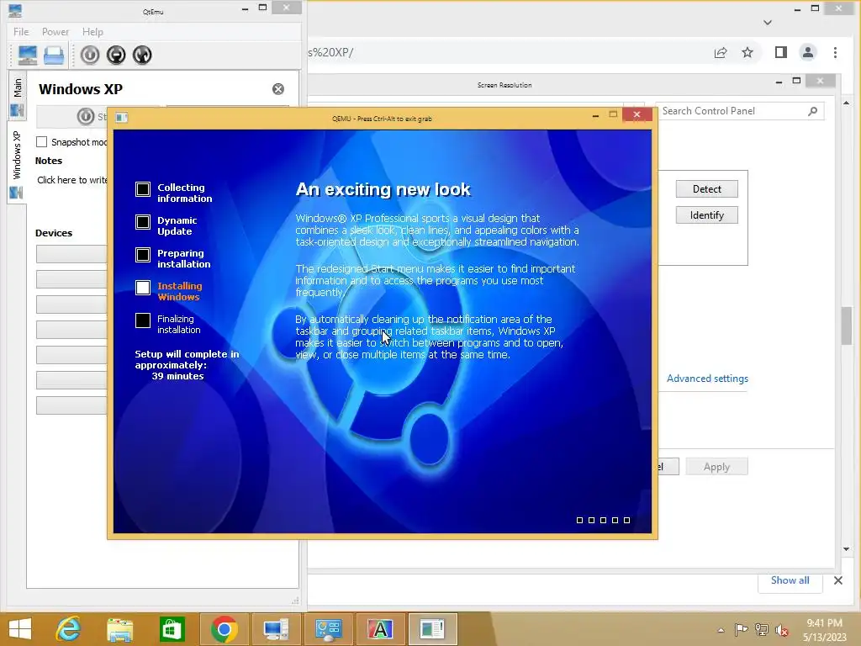Switch to Google Chrome on the taskbar
The image size is (861, 646).
224,629
